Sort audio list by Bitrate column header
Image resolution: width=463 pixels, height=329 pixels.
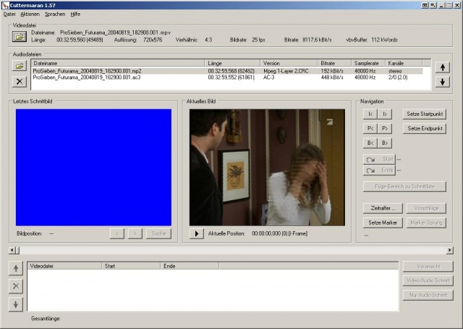pos(334,63)
